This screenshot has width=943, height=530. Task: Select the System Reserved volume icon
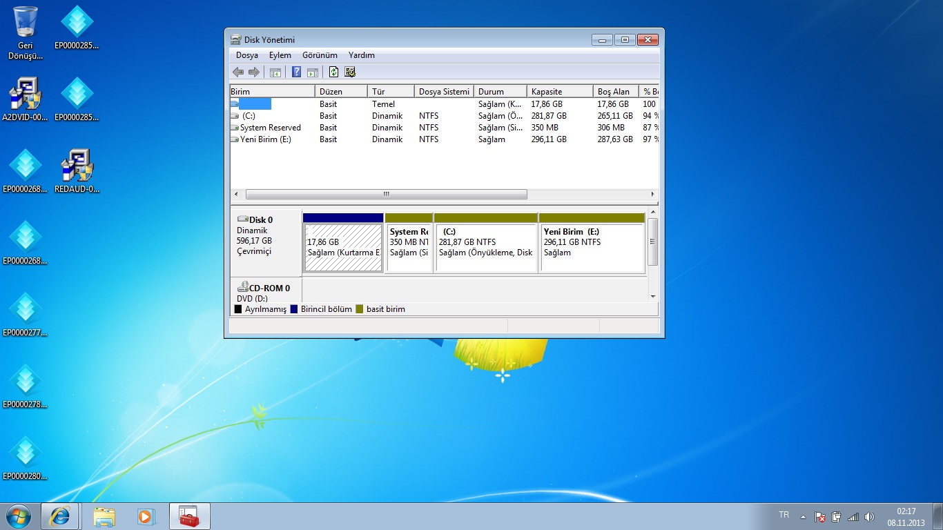tap(235, 128)
